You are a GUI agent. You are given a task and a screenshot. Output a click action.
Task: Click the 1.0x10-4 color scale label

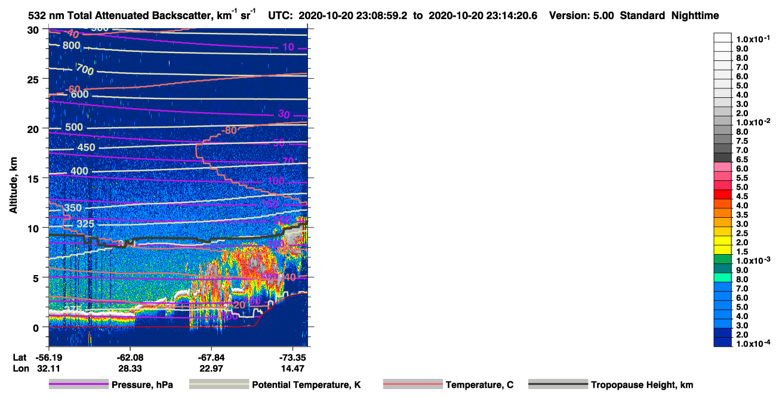(753, 344)
